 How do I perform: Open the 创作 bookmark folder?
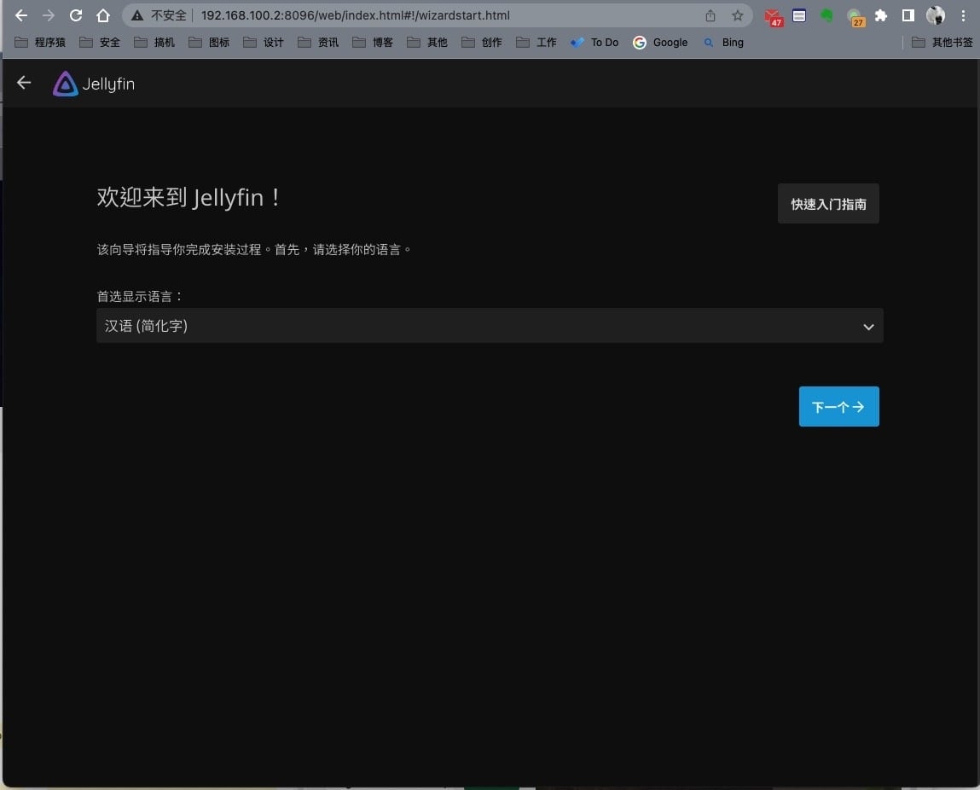(x=482, y=43)
